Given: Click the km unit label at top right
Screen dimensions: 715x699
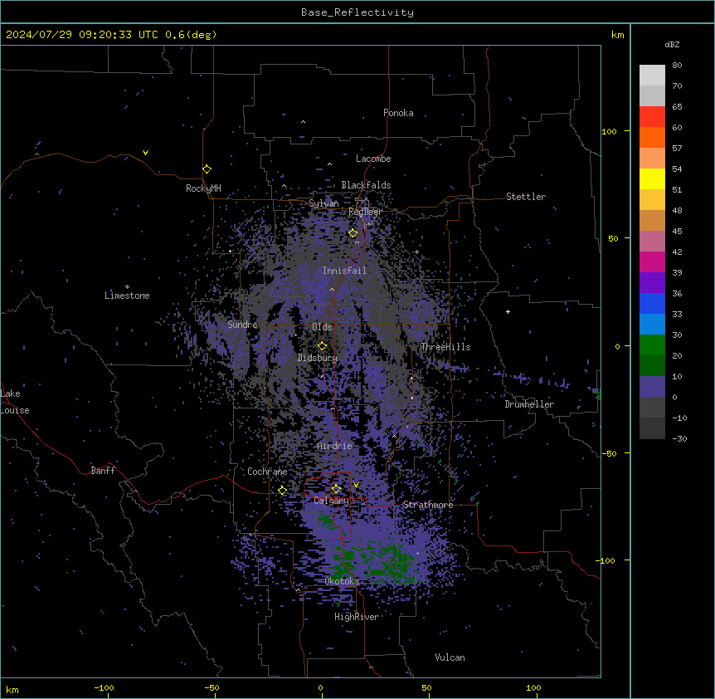Looking at the screenshot, I should coord(617,35).
